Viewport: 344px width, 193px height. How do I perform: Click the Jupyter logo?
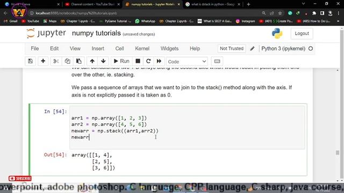(x=46, y=33)
